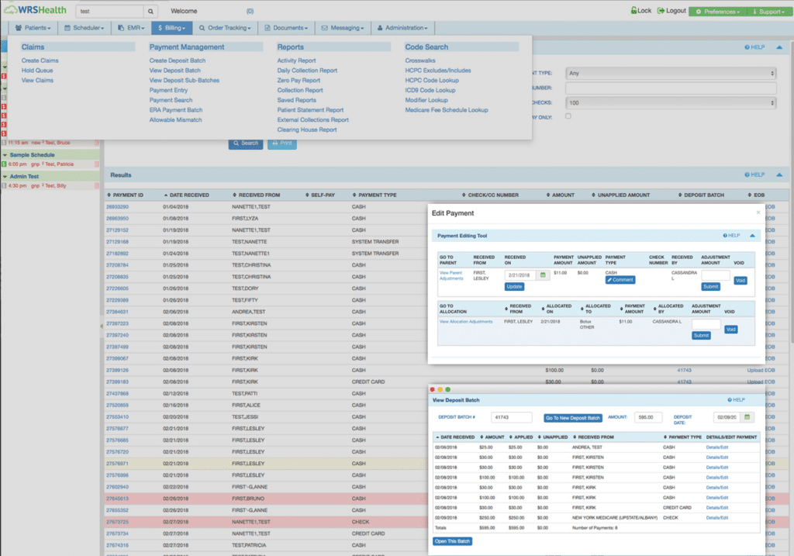Click Details/Edit for ANDREA, TEST row
Viewport: 794px width, 556px height.
click(717, 447)
